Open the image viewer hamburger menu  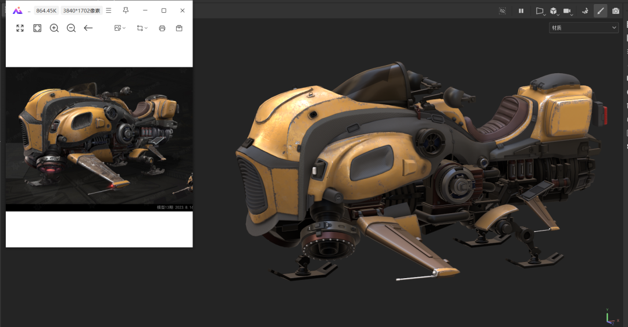click(108, 10)
